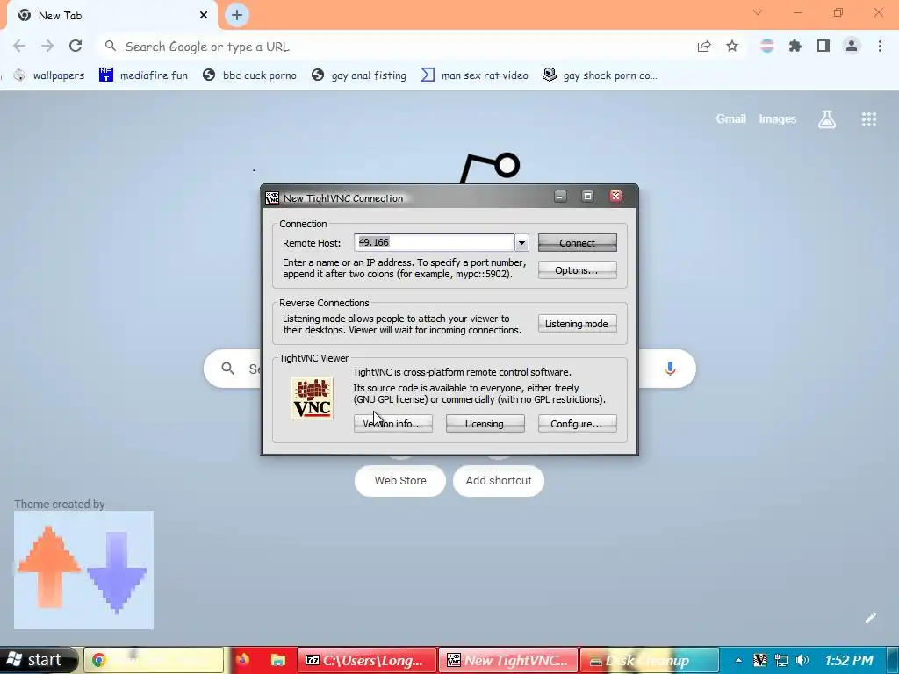The width and height of the screenshot is (899, 674).
Task: Open the Google apps grid icon
Action: click(868, 119)
